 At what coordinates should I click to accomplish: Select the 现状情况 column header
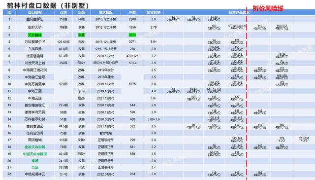click(x=105, y=12)
